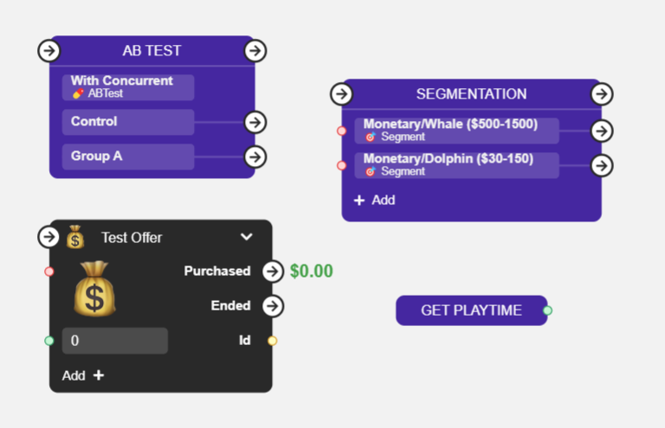Click the Purchased output arrow port

pos(273,271)
